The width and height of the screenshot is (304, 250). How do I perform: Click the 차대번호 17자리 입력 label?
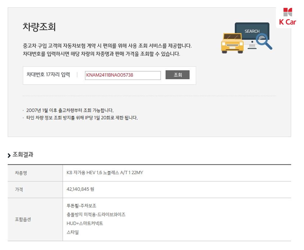click(x=48, y=75)
